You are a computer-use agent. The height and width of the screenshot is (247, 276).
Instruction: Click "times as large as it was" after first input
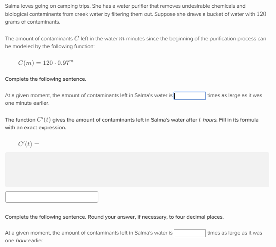235,95
